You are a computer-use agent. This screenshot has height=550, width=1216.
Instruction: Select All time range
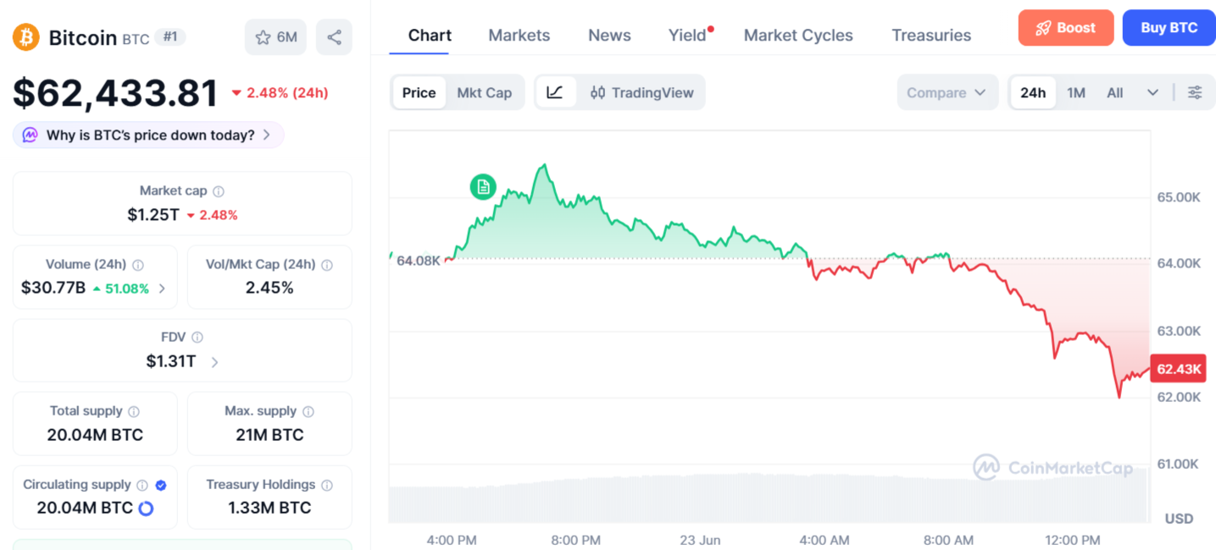tap(1115, 92)
